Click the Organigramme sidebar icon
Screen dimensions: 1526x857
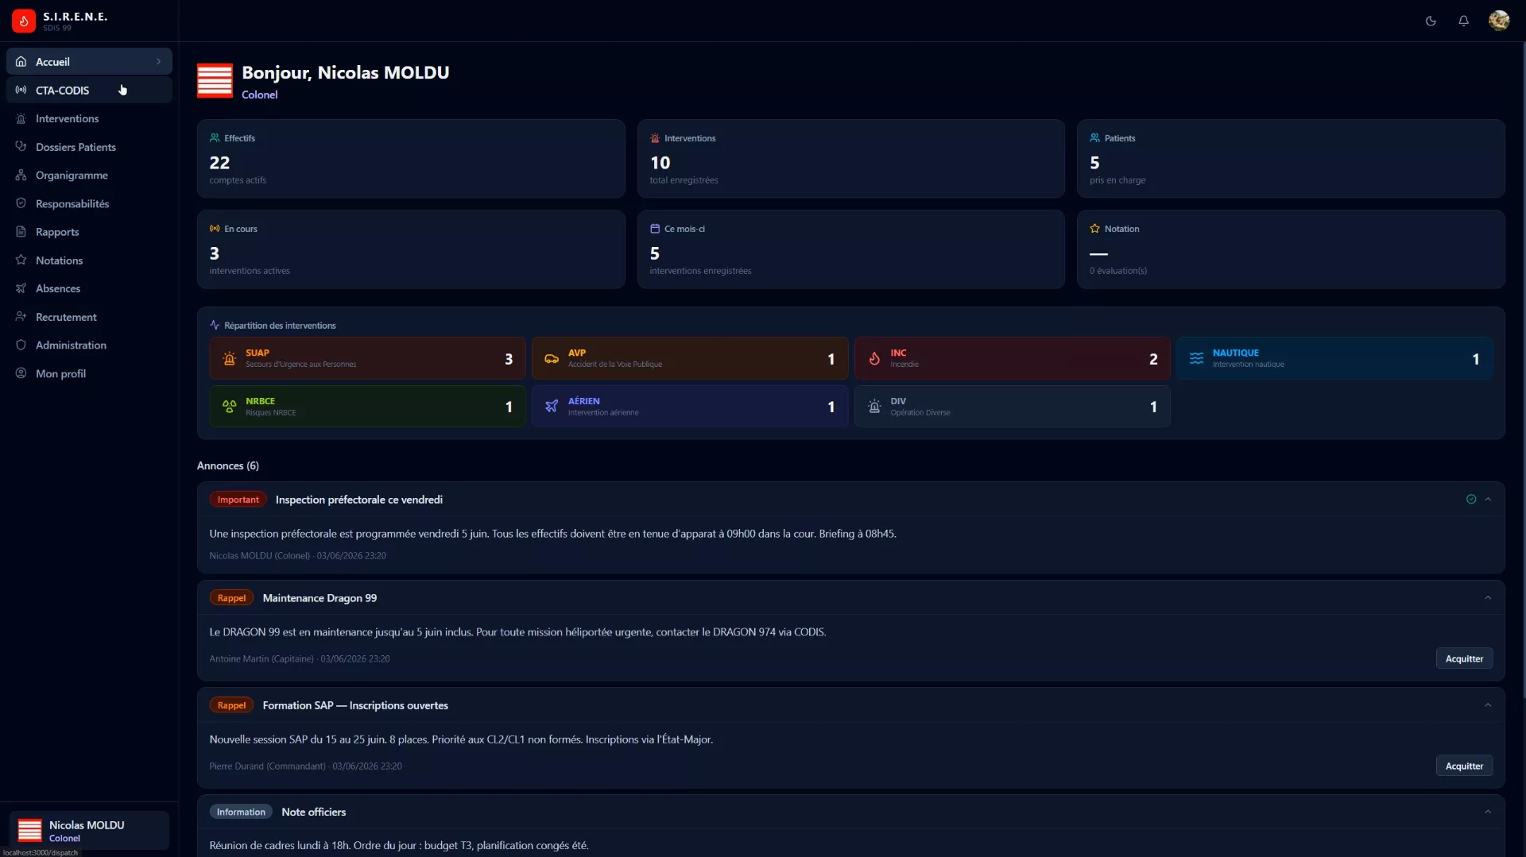click(21, 176)
